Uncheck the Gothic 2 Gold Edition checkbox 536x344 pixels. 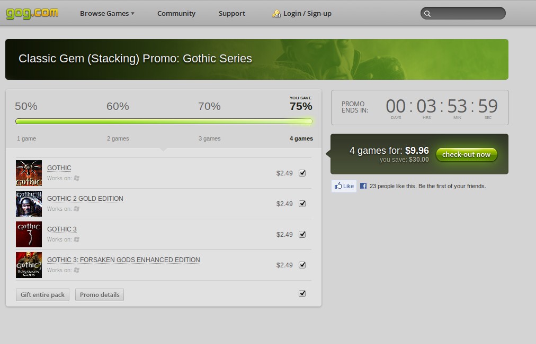coord(302,203)
